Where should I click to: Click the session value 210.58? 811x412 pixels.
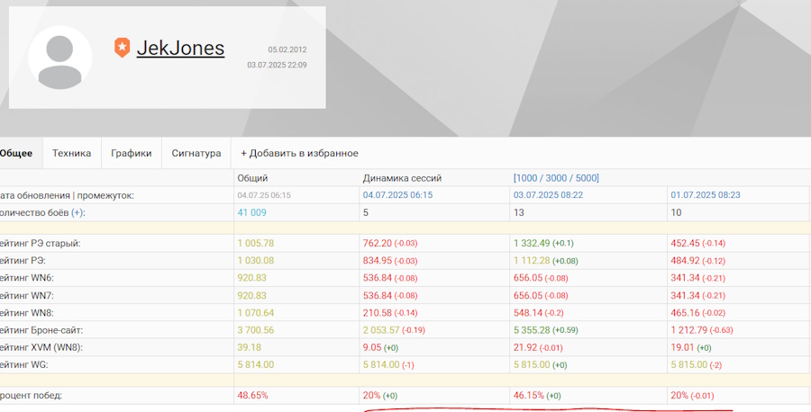click(x=378, y=313)
